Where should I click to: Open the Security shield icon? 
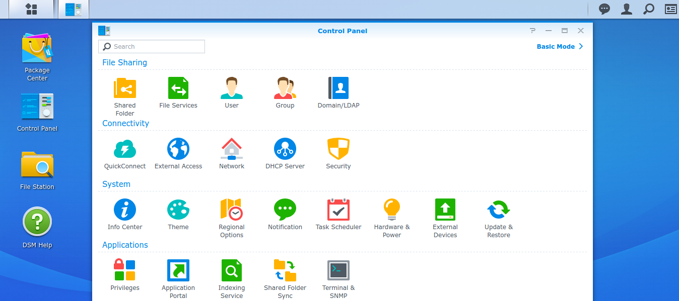[x=338, y=149]
